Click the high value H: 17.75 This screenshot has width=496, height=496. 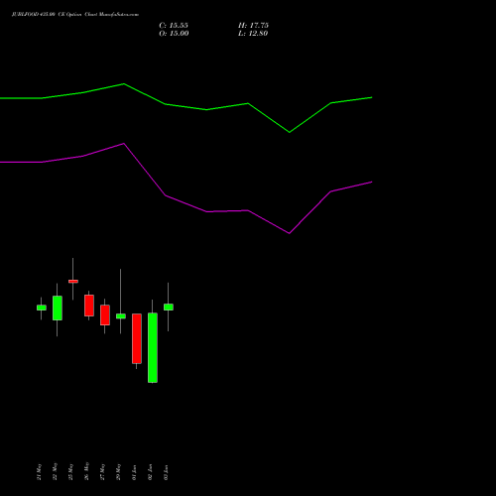(x=253, y=26)
